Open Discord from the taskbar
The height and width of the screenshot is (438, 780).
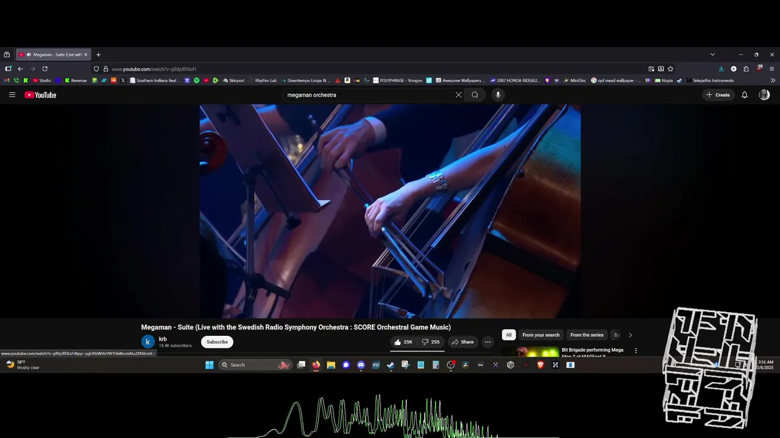coord(361,365)
